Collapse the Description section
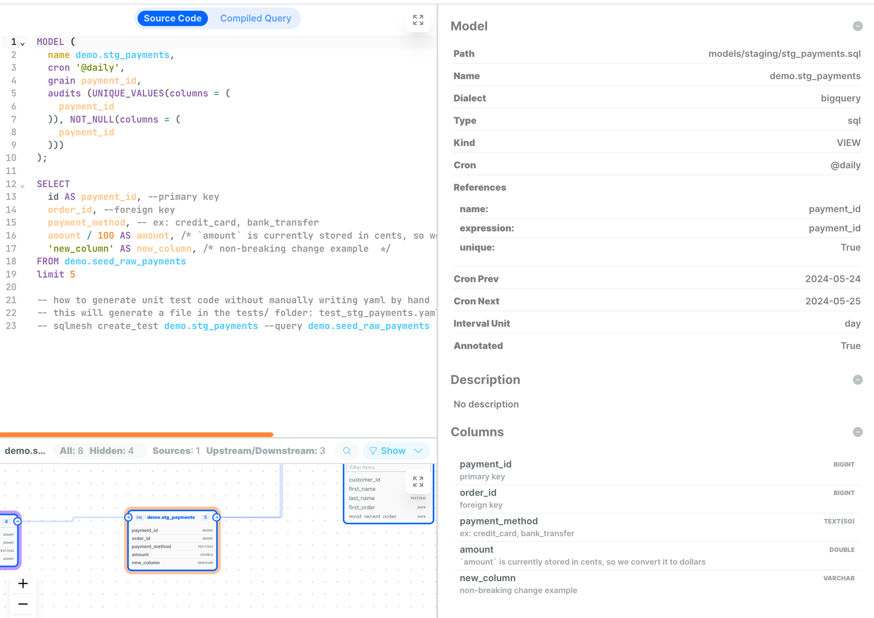Viewport: 874px width, 618px height. pos(857,380)
